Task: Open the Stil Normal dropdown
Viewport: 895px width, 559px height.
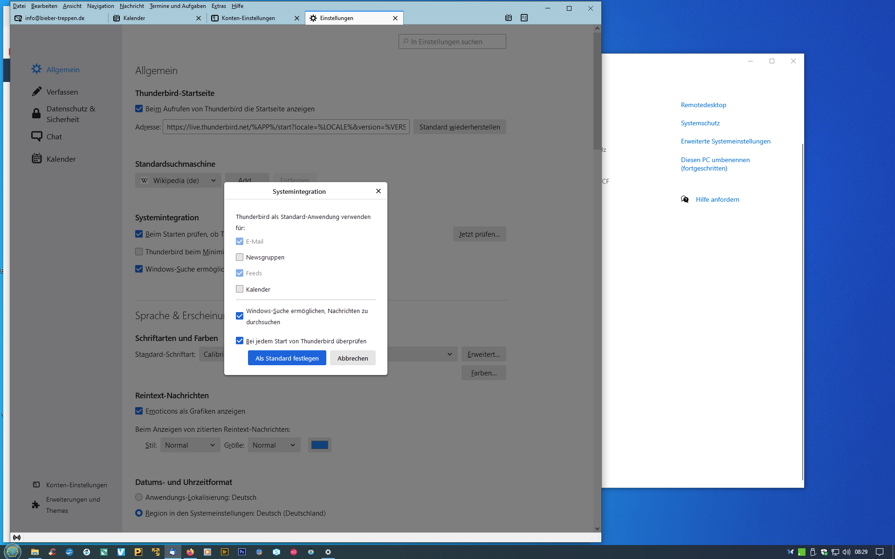Action: (190, 445)
